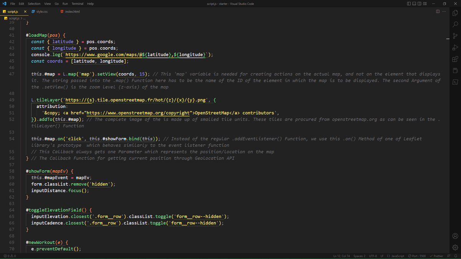Open the Selection menu
The height and width of the screenshot is (259, 461).
[x=34, y=3]
